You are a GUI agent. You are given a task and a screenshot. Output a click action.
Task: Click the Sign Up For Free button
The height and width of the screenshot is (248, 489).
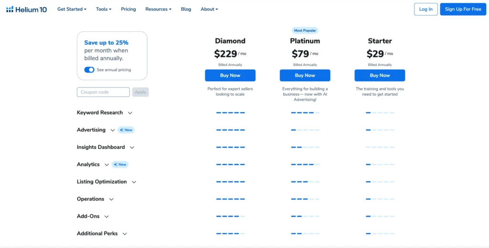[463, 9]
